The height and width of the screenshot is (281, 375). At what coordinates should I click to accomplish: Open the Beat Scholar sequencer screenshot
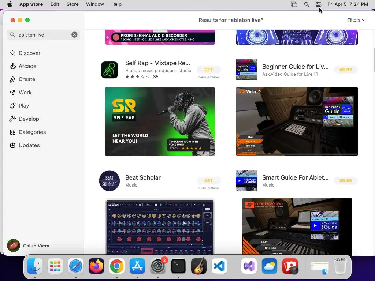coord(160,226)
